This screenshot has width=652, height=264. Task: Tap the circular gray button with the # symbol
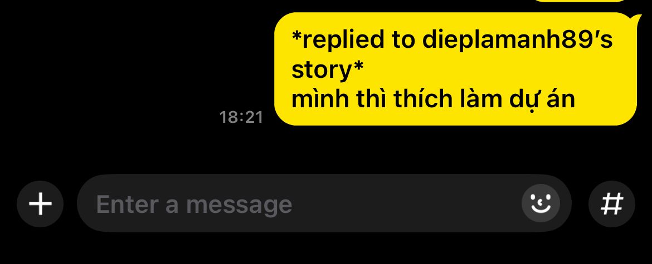coord(612,204)
